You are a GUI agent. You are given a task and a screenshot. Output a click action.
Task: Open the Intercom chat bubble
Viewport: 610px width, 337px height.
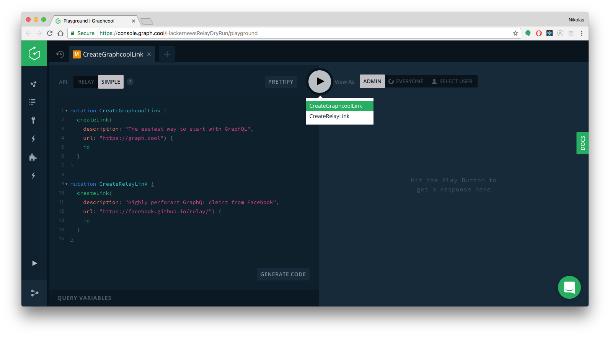[569, 287]
